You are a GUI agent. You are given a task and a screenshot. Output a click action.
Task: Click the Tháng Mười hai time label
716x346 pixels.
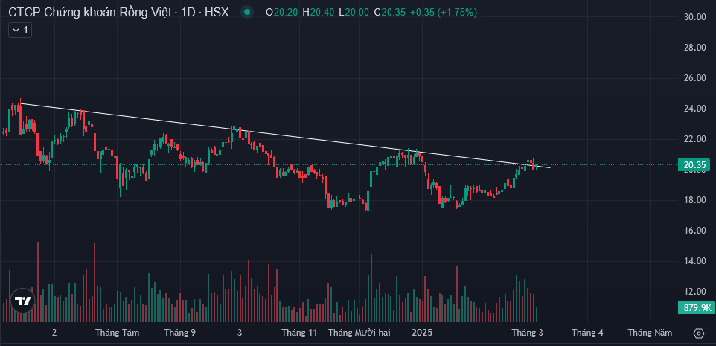(x=359, y=333)
